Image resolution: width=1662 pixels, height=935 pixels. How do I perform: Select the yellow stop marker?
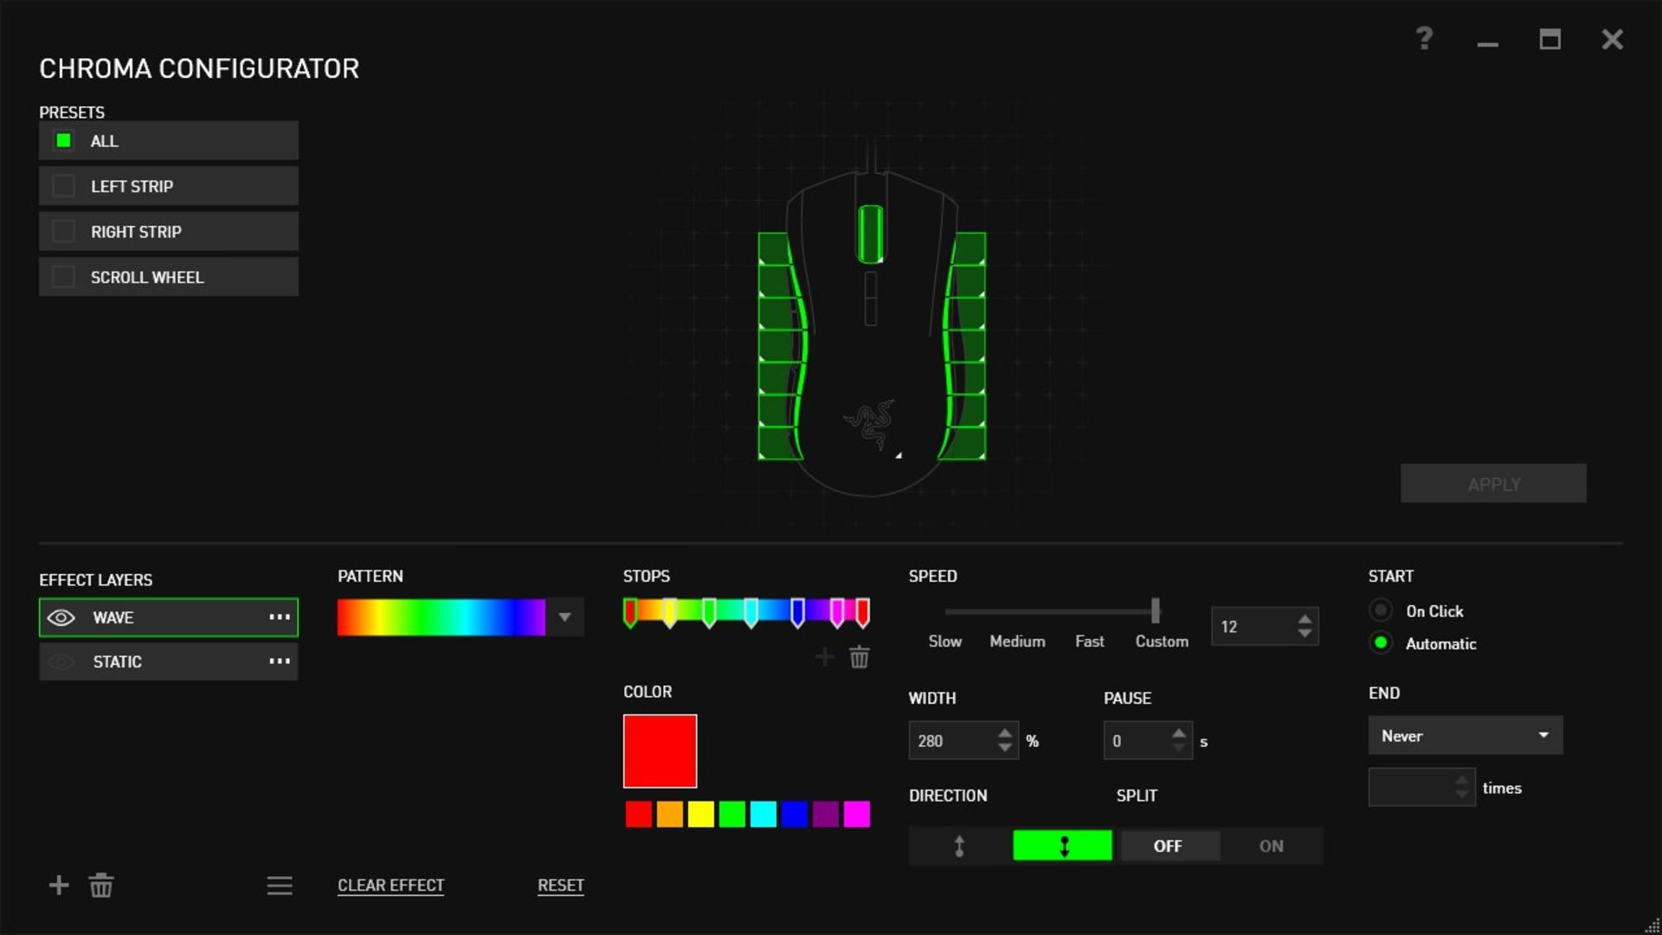pos(669,613)
